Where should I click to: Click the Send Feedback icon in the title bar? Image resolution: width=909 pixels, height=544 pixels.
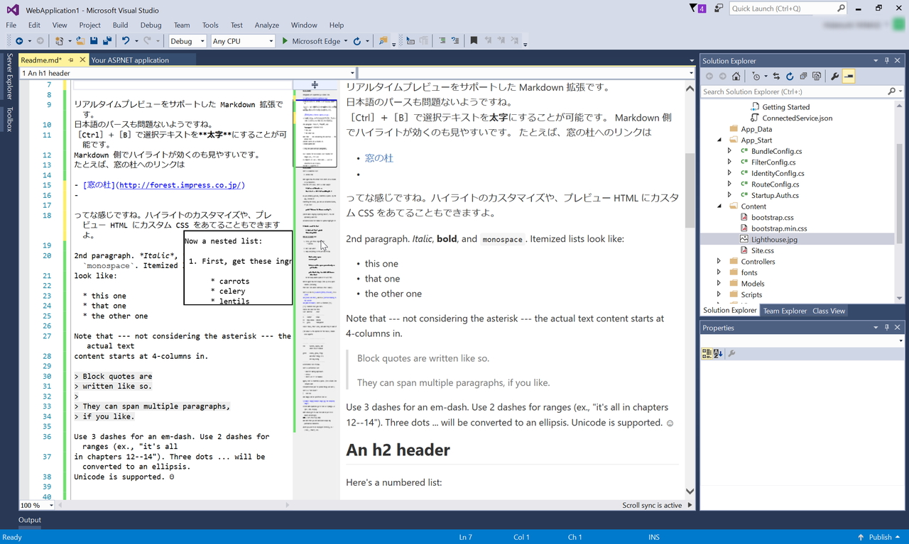[x=719, y=9]
